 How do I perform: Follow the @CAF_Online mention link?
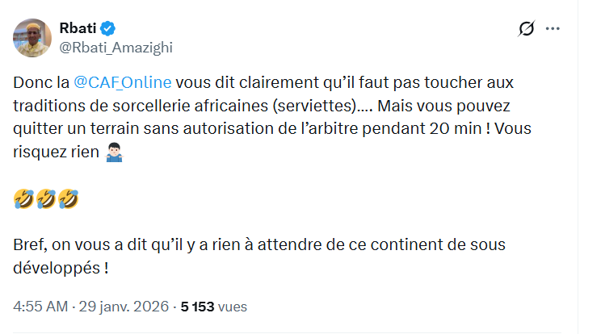click(123, 83)
